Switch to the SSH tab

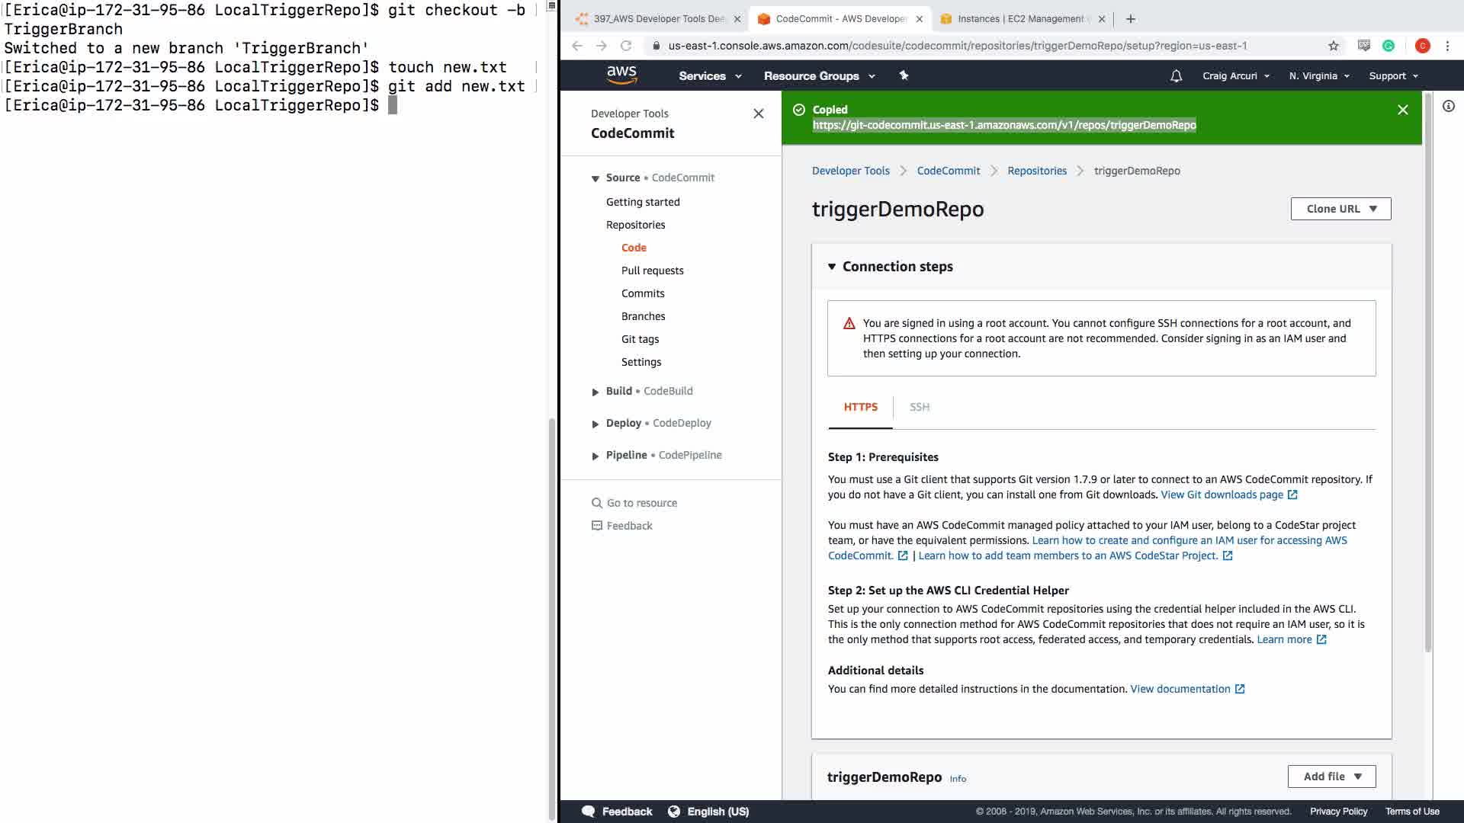tap(919, 407)
